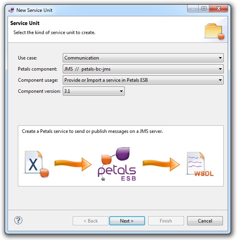This screenshot has width=238, height=240.
Task: Click the WSDL document icon
Action: (200, 164)
